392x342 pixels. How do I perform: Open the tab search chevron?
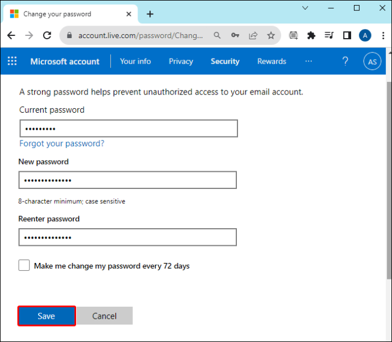pos(305,8)
